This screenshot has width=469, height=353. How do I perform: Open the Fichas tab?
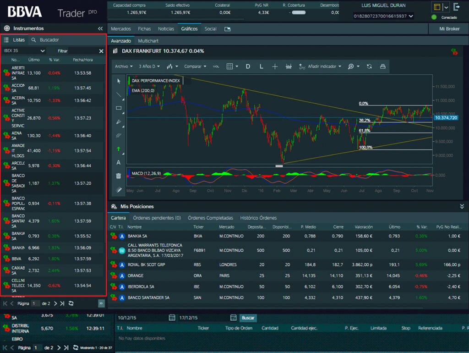pyautogui.click(x=144, y=29)
